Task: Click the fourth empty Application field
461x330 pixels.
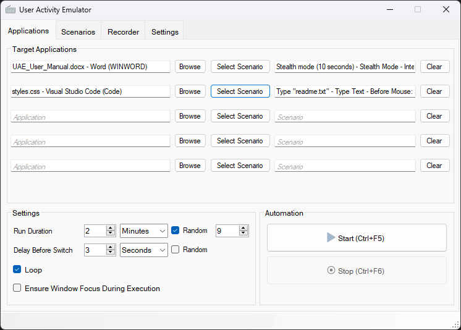Action: [x=90, y=141]
